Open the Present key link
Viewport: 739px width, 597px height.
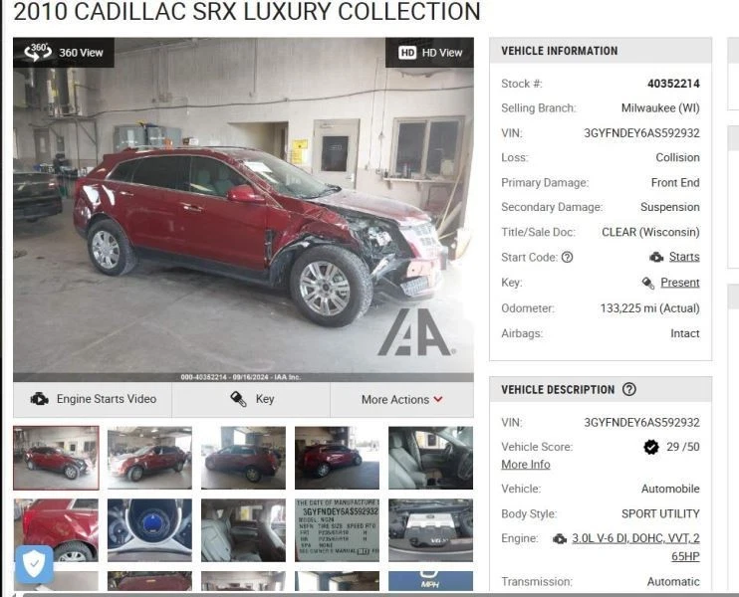pos(680,283)
